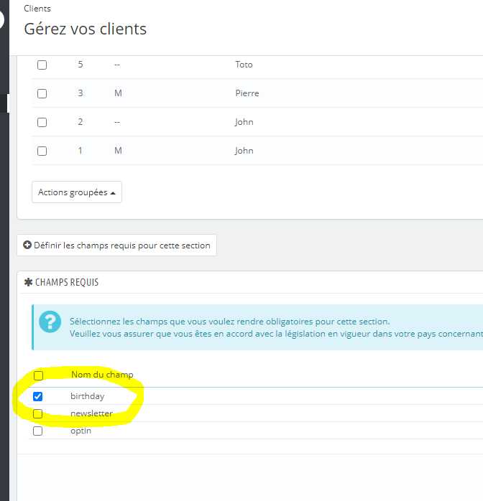483x501 pixels.
Task: Click the newsletter field label
Action: 91,413
